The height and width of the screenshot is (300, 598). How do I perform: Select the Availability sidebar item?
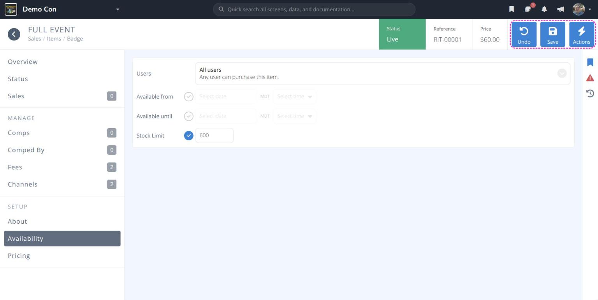[62, 238]
